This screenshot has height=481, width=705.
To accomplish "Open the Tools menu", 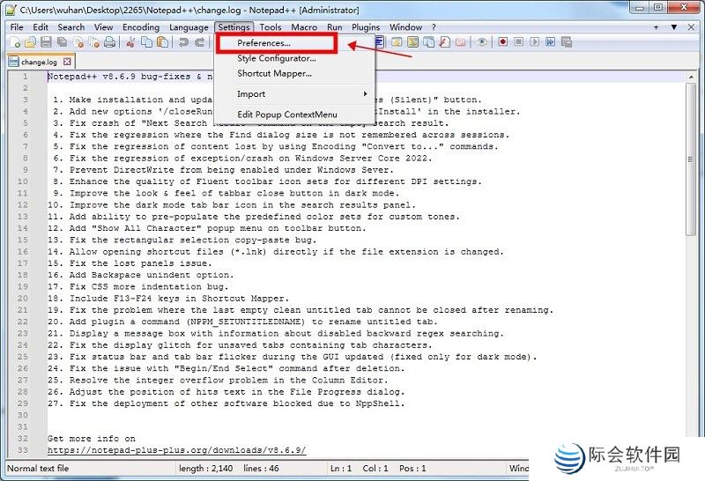I will (x=271, y=27).
